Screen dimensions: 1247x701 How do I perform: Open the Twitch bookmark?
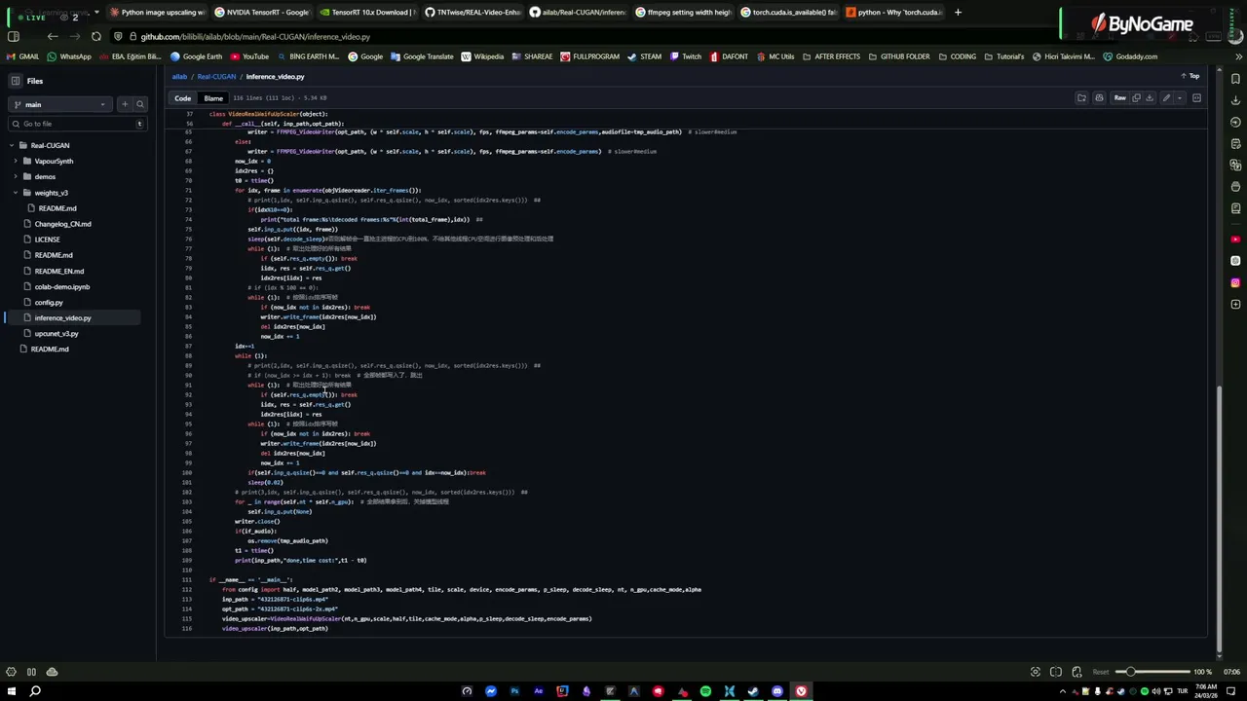click(685, 56)
